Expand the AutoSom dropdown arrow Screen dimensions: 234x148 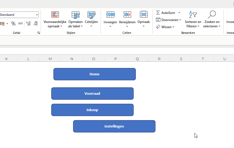(x=179, y=13)
